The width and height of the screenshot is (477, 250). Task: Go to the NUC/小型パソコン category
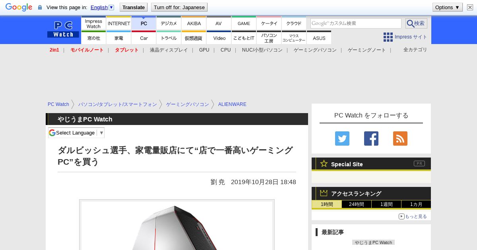tap(262, 50)
